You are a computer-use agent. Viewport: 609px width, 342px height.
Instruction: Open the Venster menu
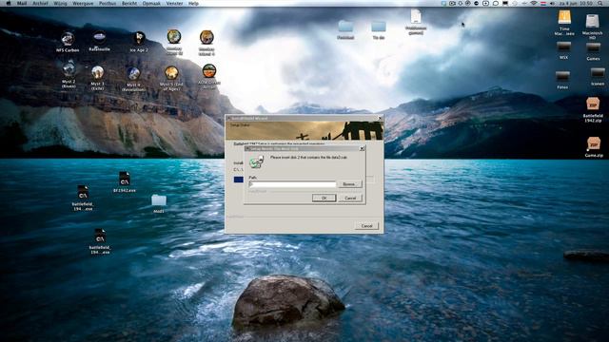(x=174, y=3)
